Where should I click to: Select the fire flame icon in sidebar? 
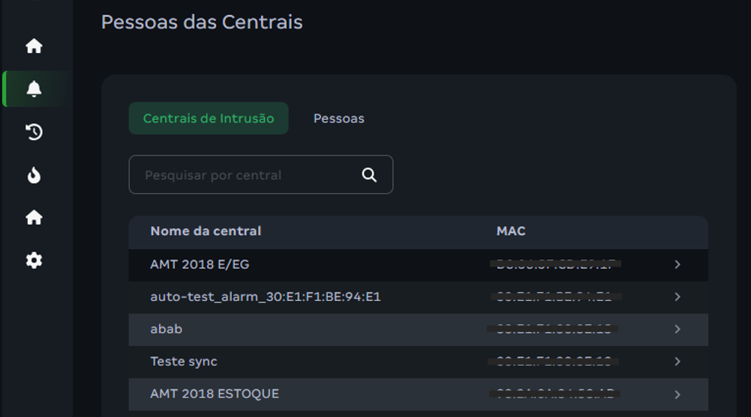(34, 175)
